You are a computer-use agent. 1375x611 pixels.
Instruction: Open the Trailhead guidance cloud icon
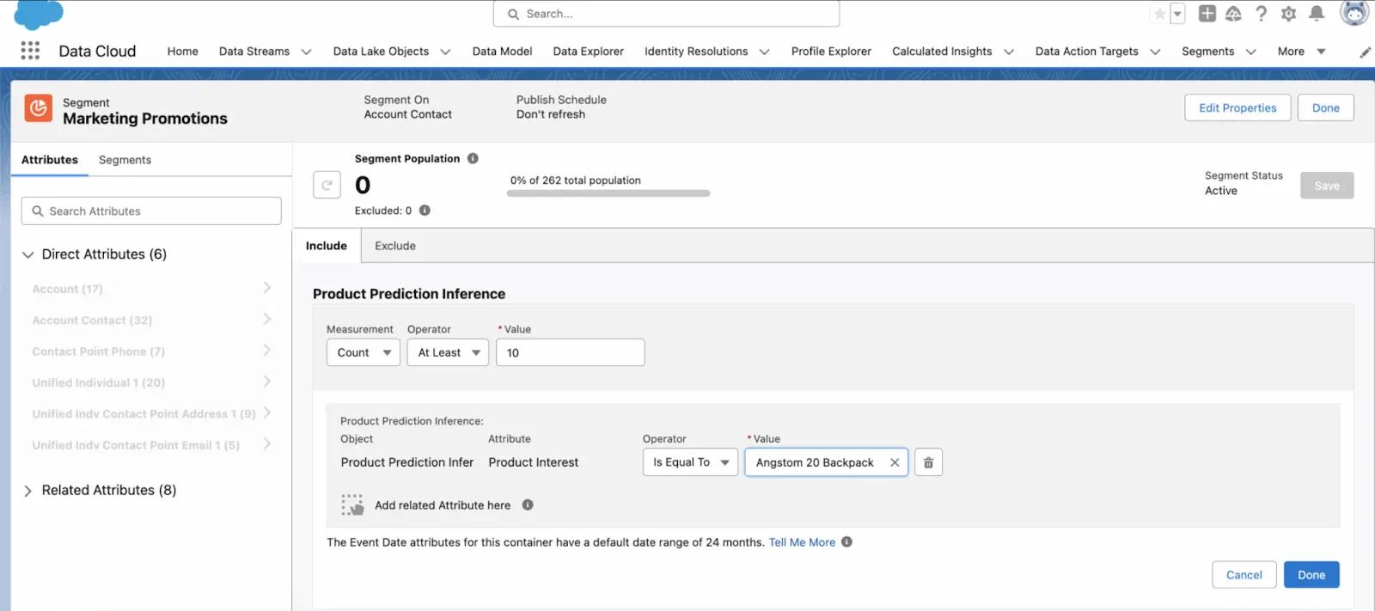[x=1233, y=14]
